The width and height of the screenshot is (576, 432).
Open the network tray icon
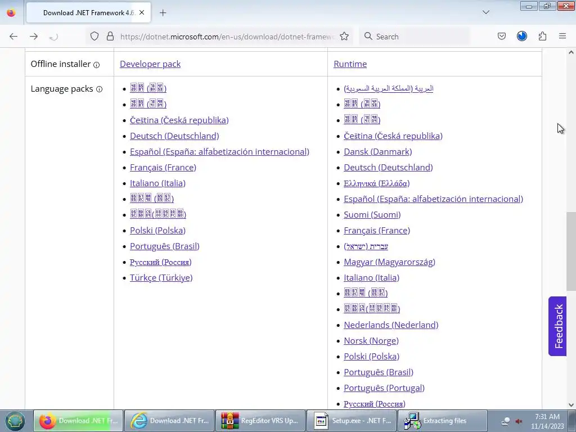(506, 421)
